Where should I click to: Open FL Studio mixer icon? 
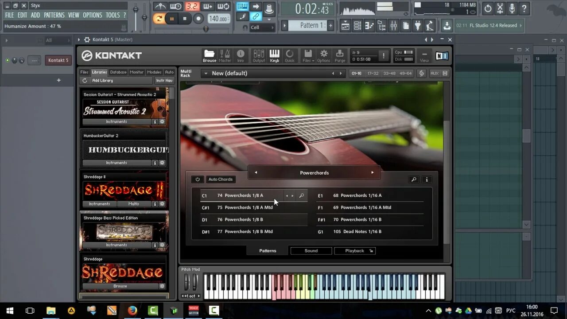394,26
